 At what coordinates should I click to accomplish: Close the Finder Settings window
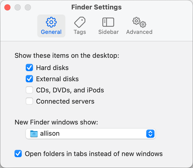pos(7,7)
